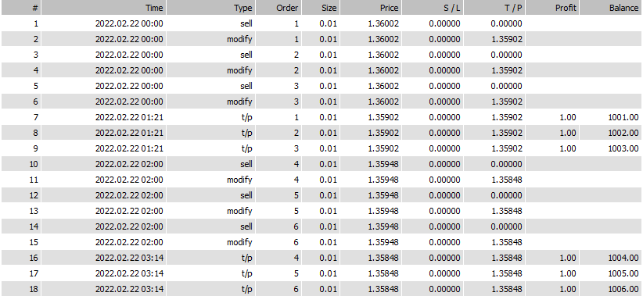
Task: Select the T / P value in row 1
Action: [507, 23]
